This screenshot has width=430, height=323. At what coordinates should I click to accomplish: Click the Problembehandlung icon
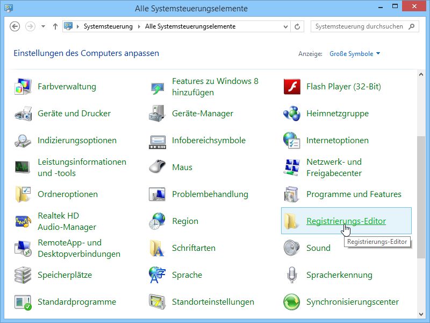(157, 194)
